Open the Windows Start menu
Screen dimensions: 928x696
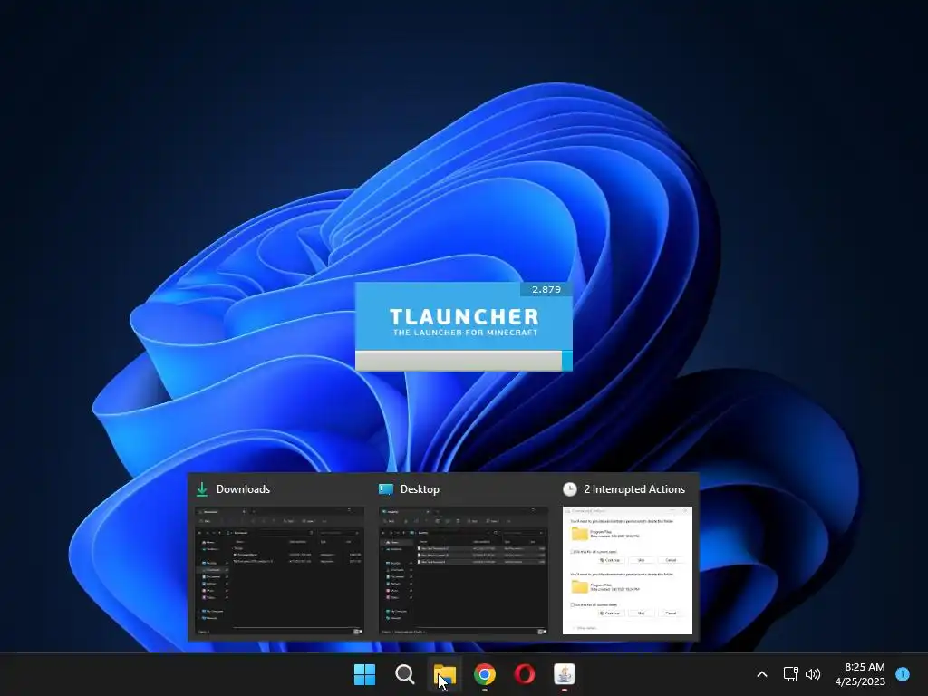364,674
